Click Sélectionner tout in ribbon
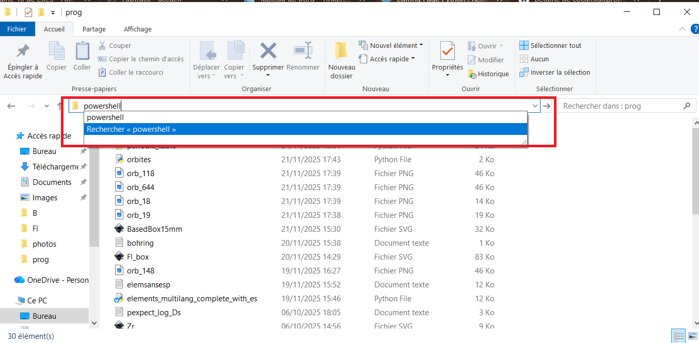 pos(550,45)
